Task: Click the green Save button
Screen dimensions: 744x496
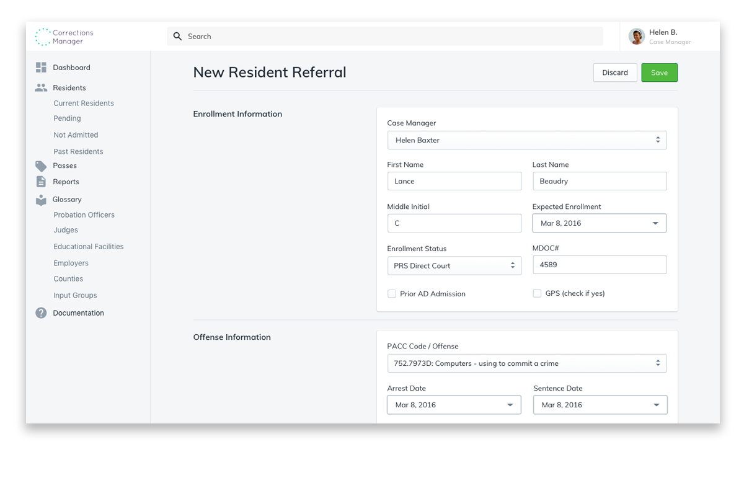Action: [660, 73]
